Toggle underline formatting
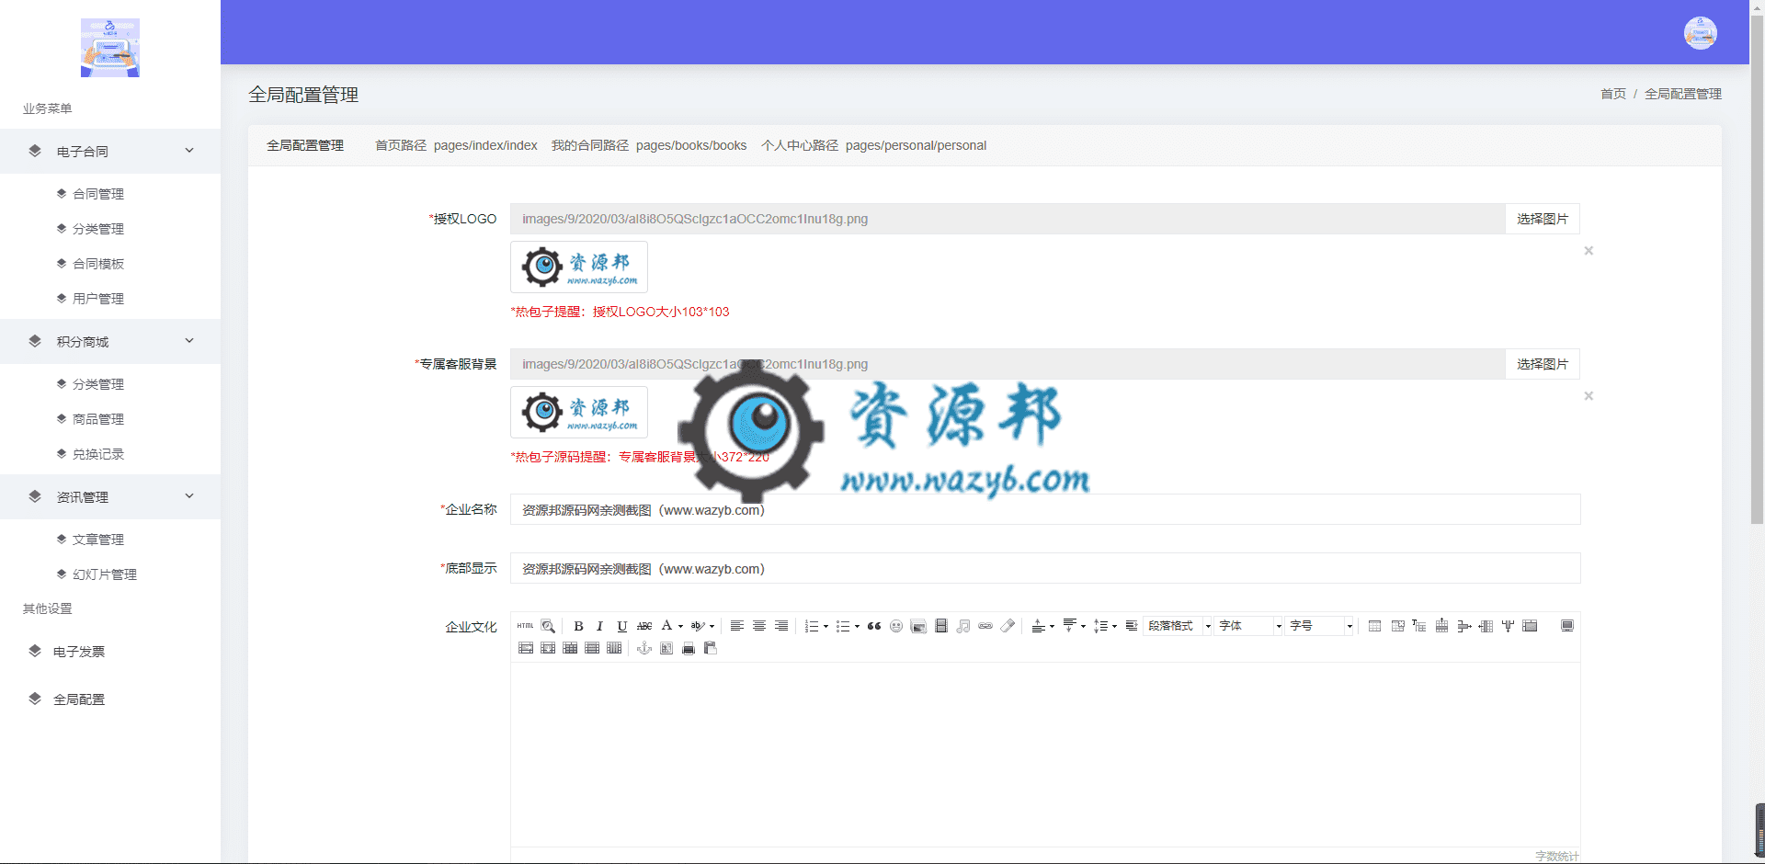Image resolution: width=1765 pixels, height=864 pixels. point(622,626)
